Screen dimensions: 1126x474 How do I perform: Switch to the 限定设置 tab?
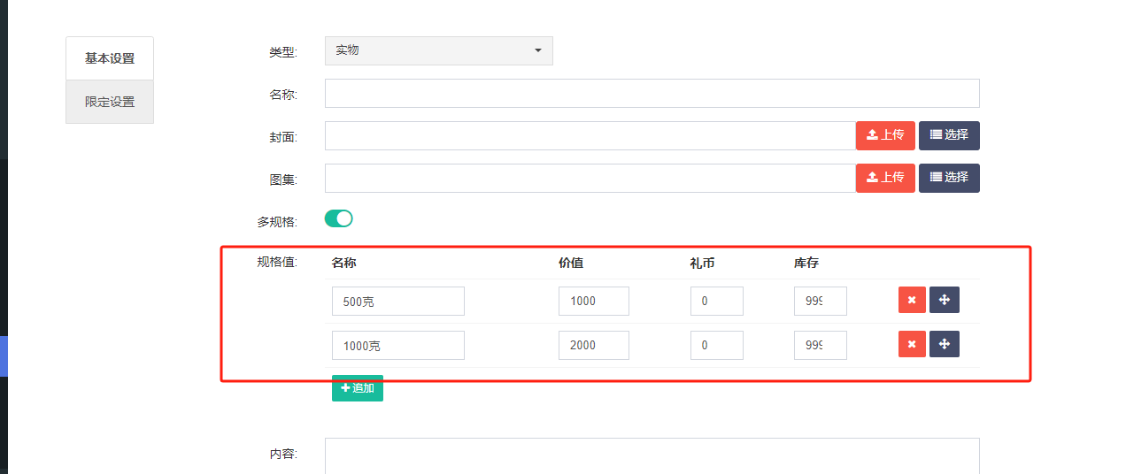click(110, 102)
